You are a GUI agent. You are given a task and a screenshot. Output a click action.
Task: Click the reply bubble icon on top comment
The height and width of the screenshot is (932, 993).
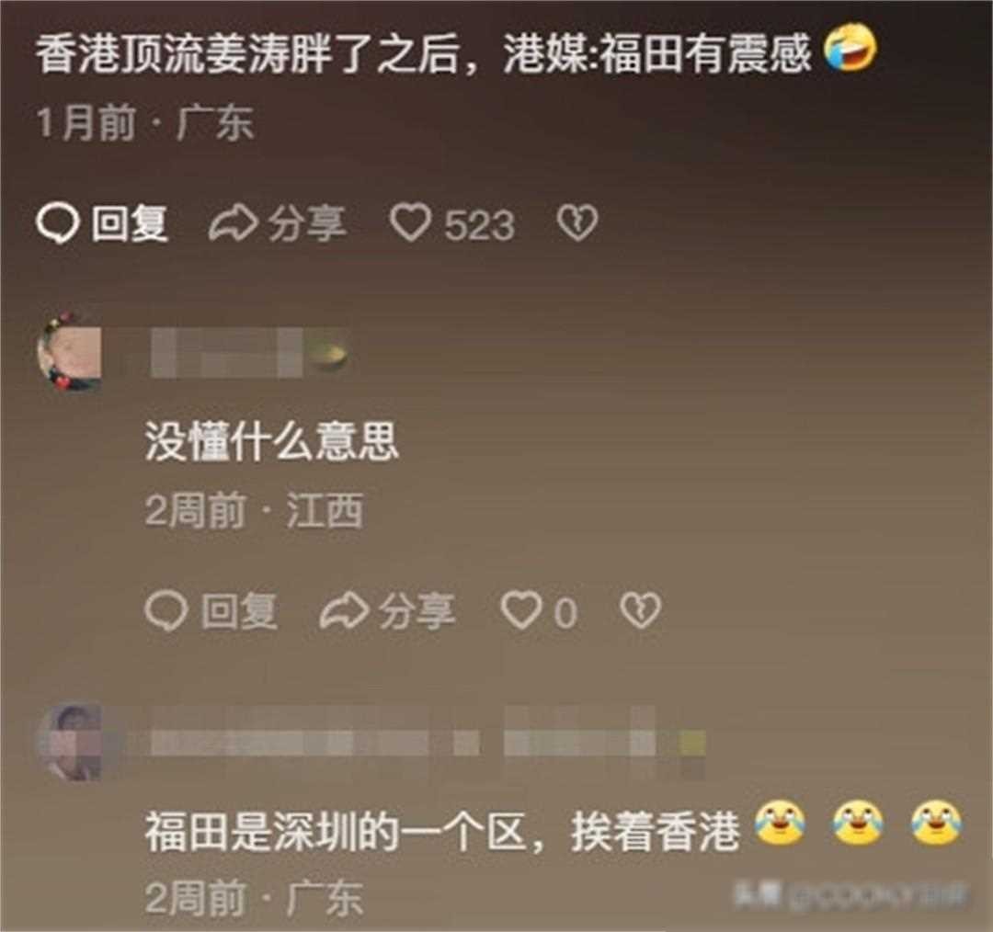pos(58,224)
